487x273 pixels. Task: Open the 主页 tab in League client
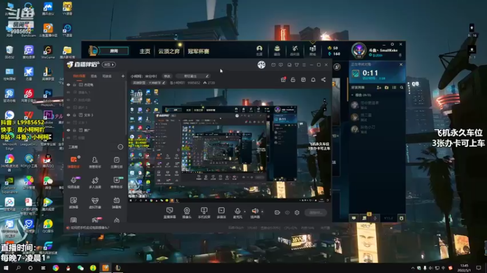(x=145, y=51)
